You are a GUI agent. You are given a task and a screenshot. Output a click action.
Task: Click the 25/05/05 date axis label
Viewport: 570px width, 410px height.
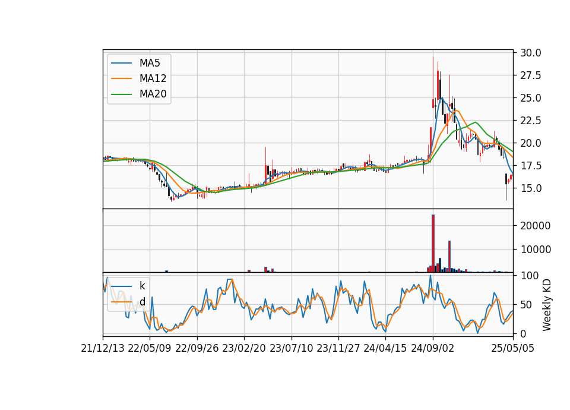512,348
